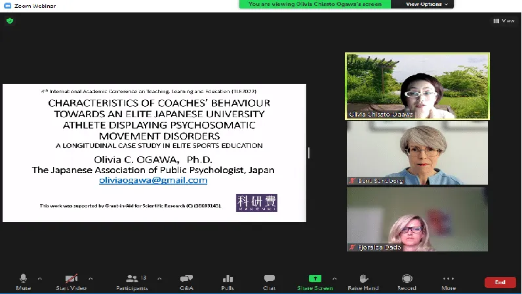
Task: Click the divider handle between slide and videos
Action: pos(309,153)
